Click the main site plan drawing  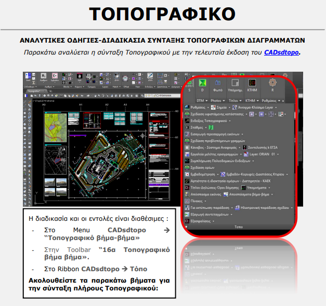(x=108, y=164)
